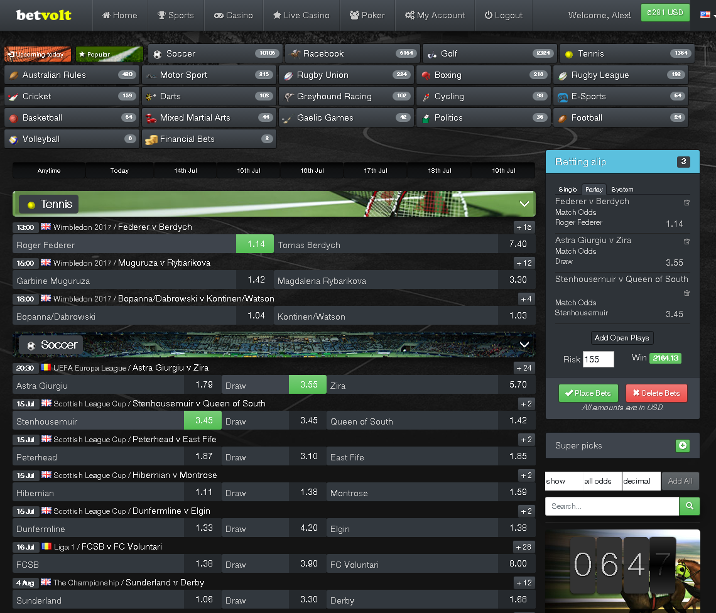Screen dimensions: 716x613
Task: Expand +15 markets for Federer v Berdych
Action: point(524,227)
